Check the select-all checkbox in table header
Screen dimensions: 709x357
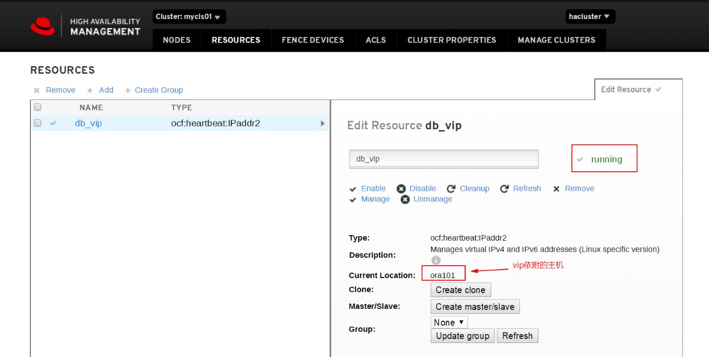[x=37, y=107]
